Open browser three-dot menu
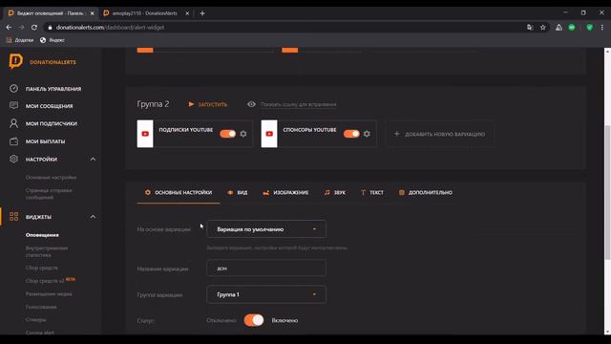 click(x=602, y=28)
